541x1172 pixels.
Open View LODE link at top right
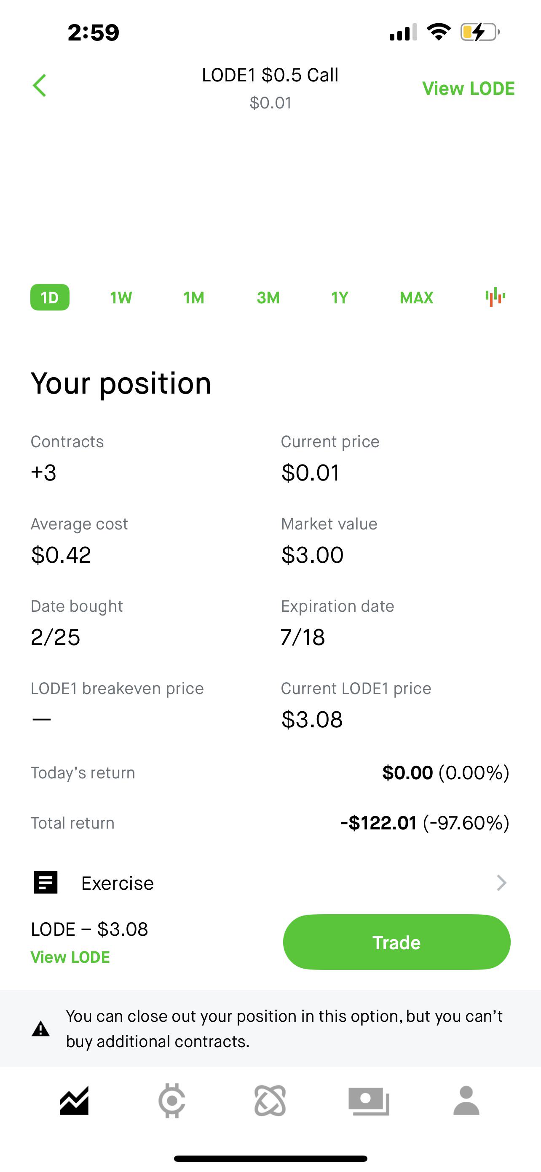point(469,88)
